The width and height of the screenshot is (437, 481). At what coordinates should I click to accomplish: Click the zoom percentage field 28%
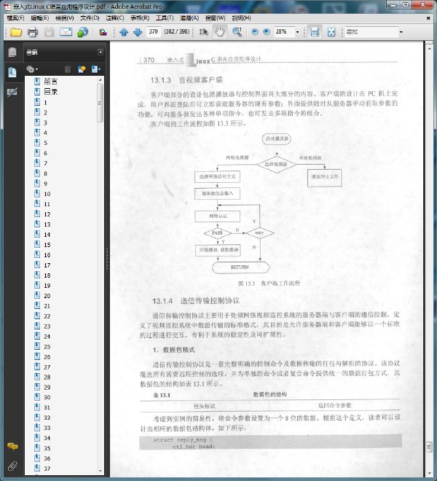click(x=284, y=31)
